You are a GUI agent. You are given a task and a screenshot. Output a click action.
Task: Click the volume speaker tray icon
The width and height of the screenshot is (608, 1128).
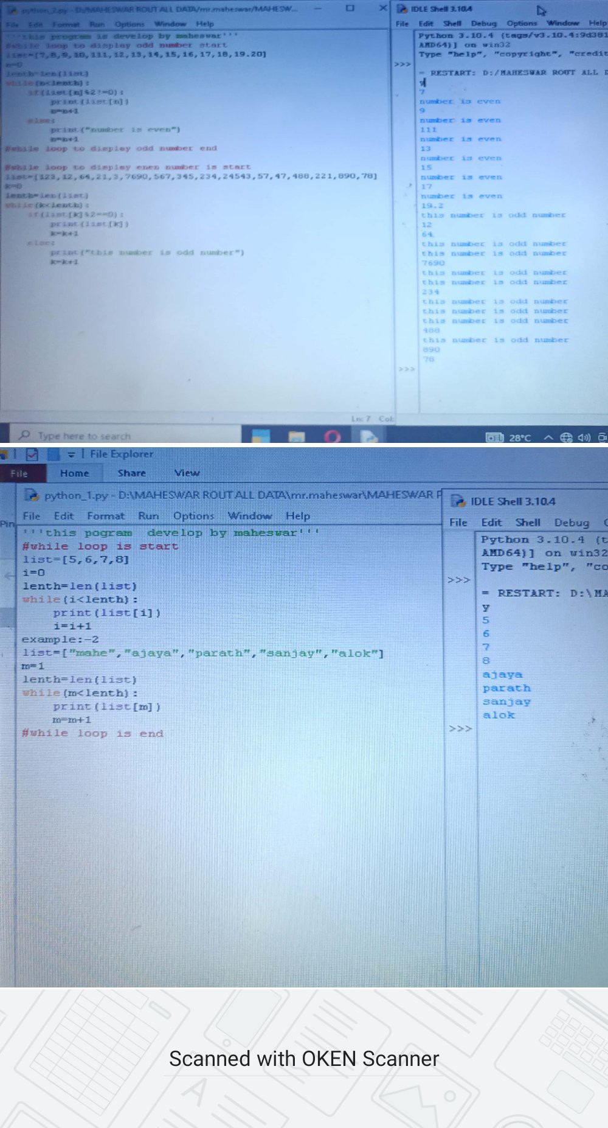[584, 437]
